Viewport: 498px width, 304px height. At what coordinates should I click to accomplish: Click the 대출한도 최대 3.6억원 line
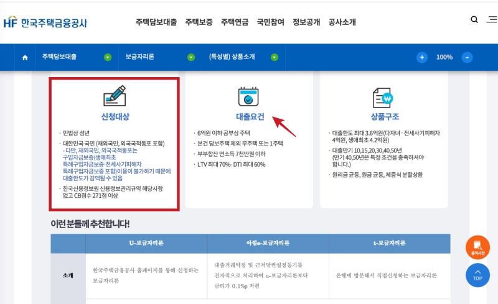tap(386, 133)
